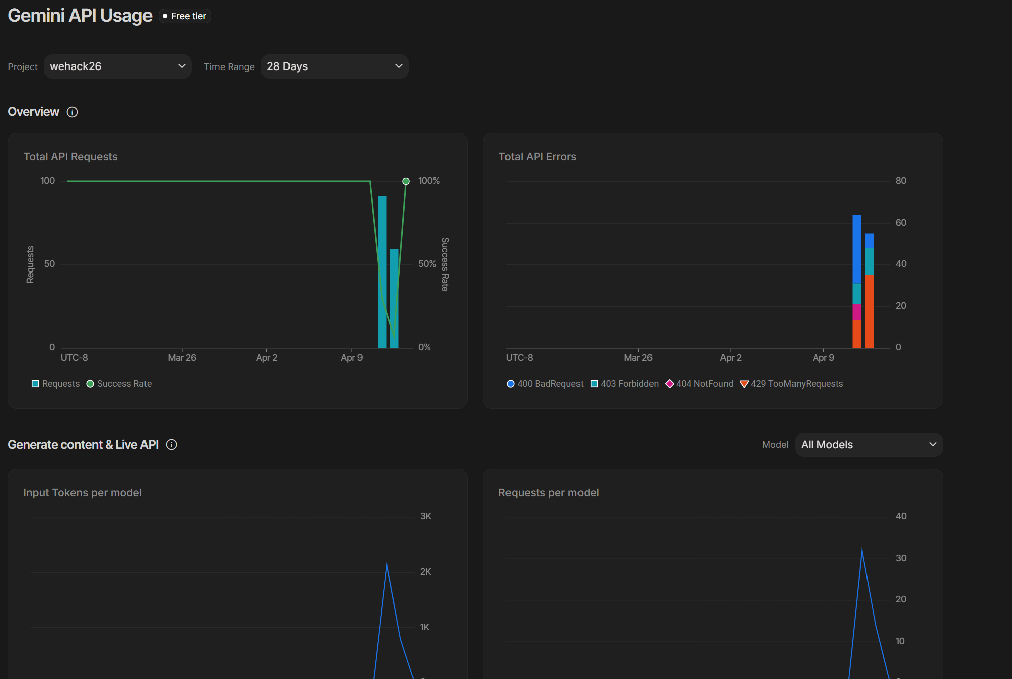Viewport: 1012px width, 679px height.
Task: Click the Gemini API Usage heading
Action: click(x=80, y=16)
